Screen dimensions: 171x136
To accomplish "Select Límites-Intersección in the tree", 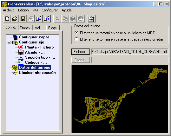I will pyautogui.click(x=37, y=73).
